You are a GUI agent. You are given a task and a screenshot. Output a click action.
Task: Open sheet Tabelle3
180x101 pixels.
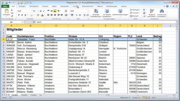point(33,95)
